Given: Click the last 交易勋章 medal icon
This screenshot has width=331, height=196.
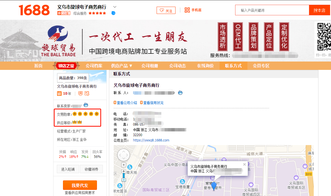Looking at the screenshot, I should 97,114.
